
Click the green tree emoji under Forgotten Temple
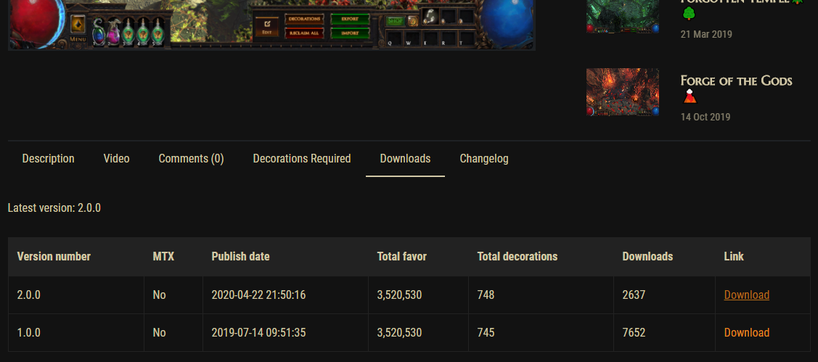[x=689, y=14]
